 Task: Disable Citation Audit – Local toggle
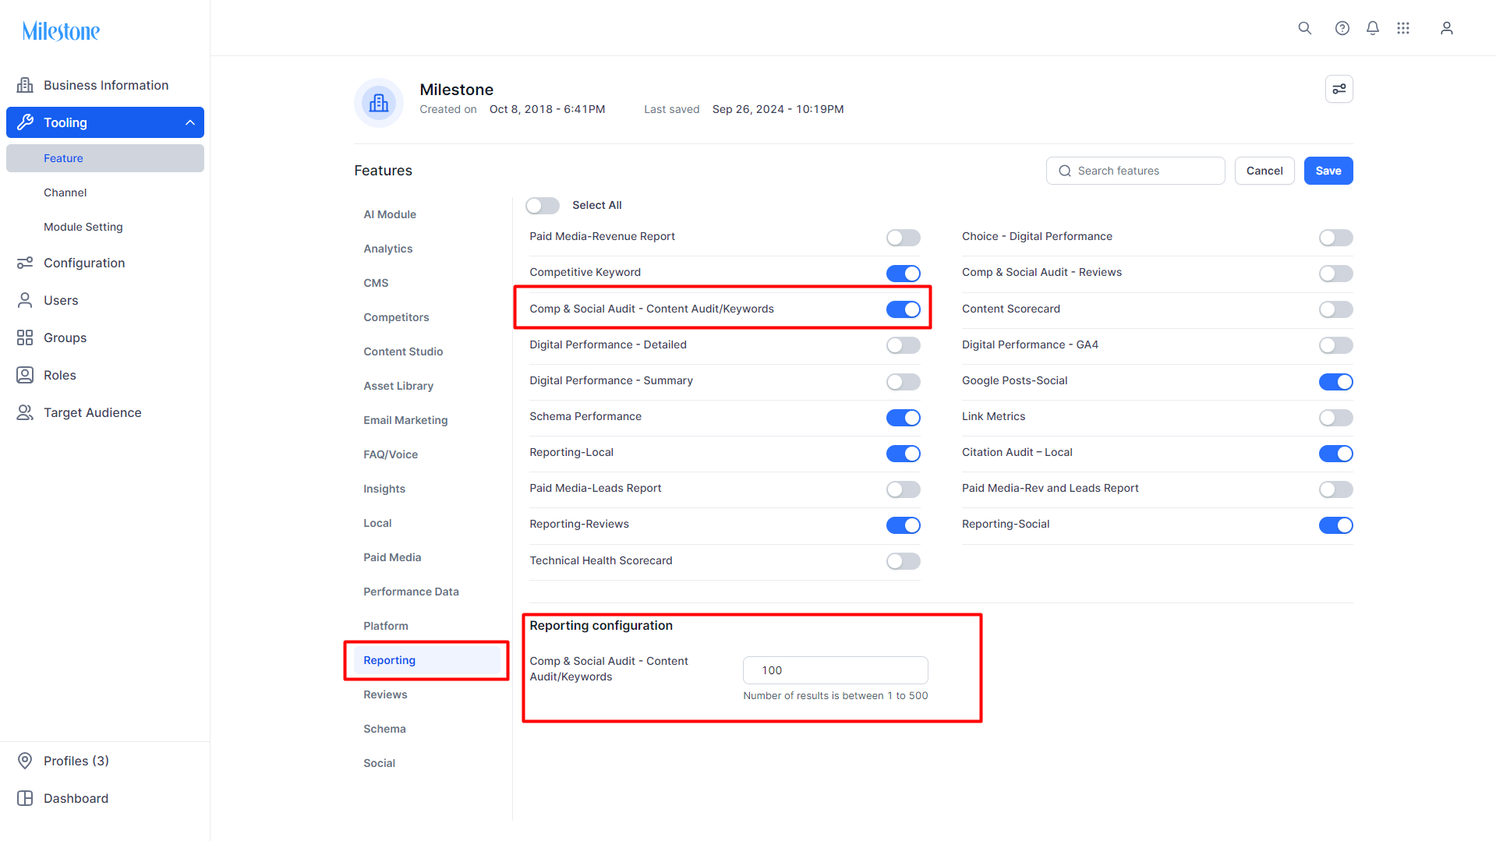(1336, 454)
